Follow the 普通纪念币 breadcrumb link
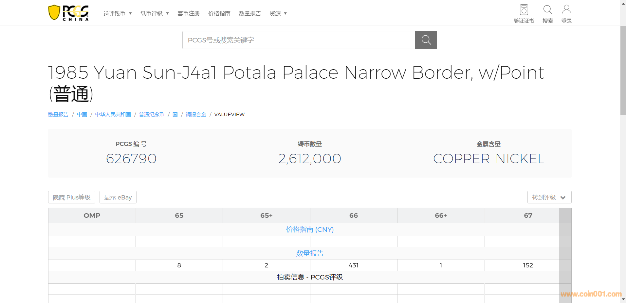 pos(152,115)
